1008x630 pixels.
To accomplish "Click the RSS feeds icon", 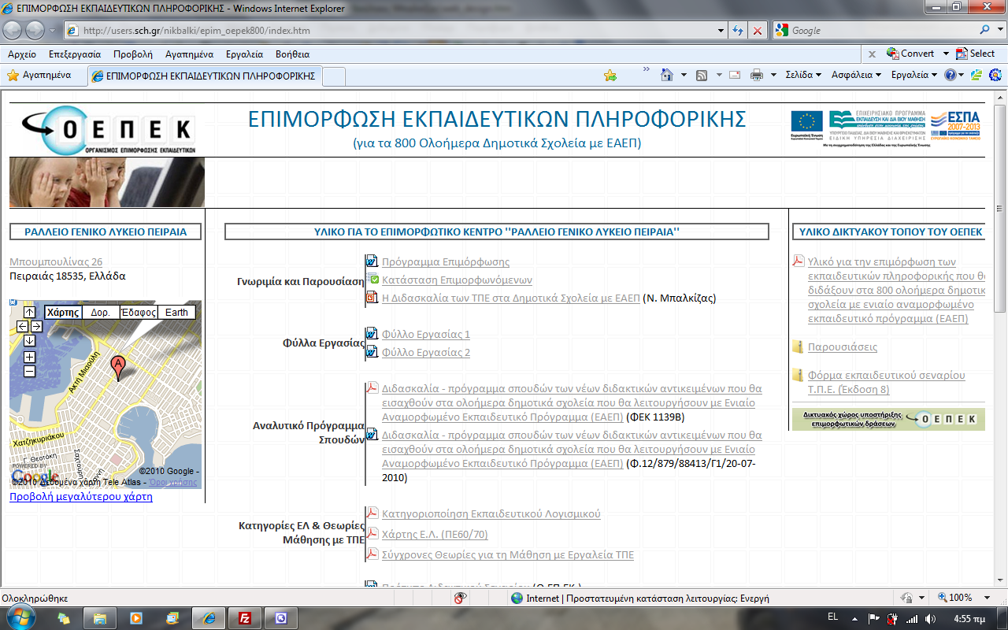I will click(701, 76).
